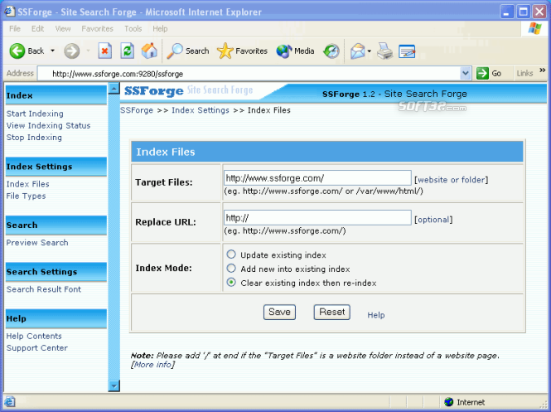This screenshot has height=412, width=551.
Task: Click the sidebar scroll down arrow
Action: point(114,386)
